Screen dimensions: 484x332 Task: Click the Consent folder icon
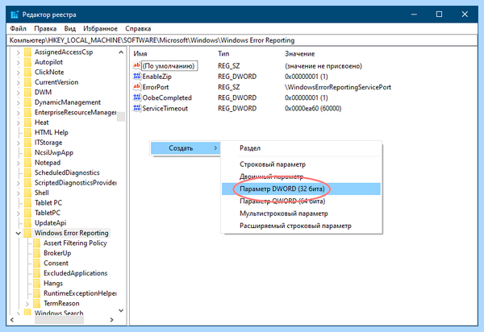[37, 264]
